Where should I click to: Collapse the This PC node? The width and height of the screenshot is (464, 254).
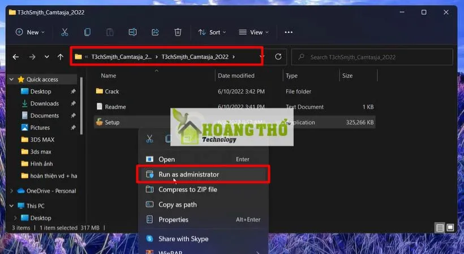click(11, 205)
